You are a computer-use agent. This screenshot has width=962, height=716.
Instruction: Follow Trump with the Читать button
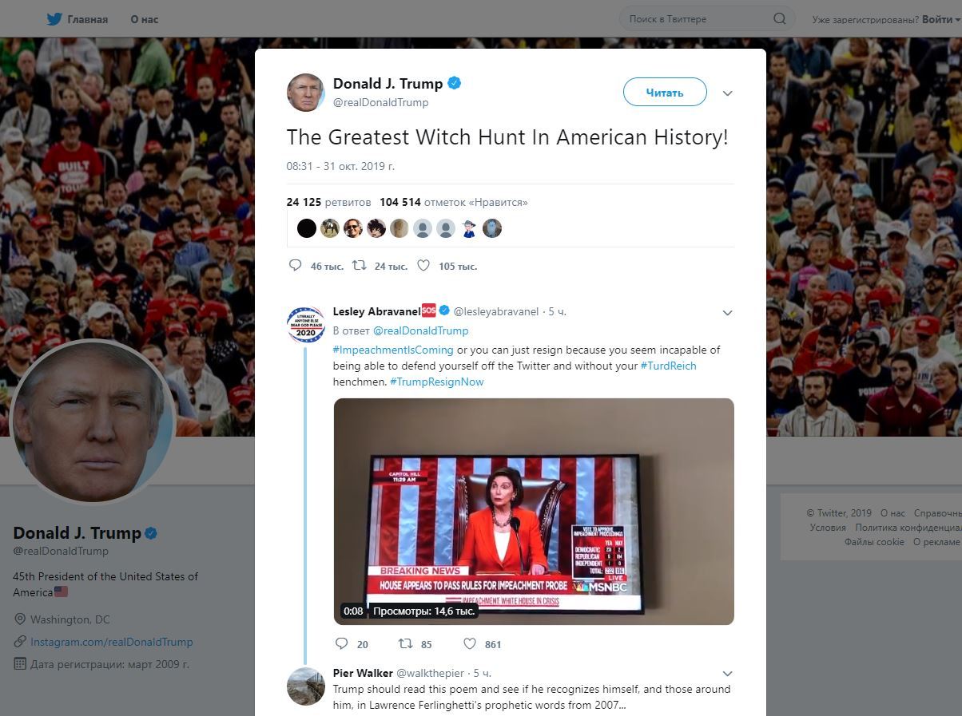(x=665, y=93)
